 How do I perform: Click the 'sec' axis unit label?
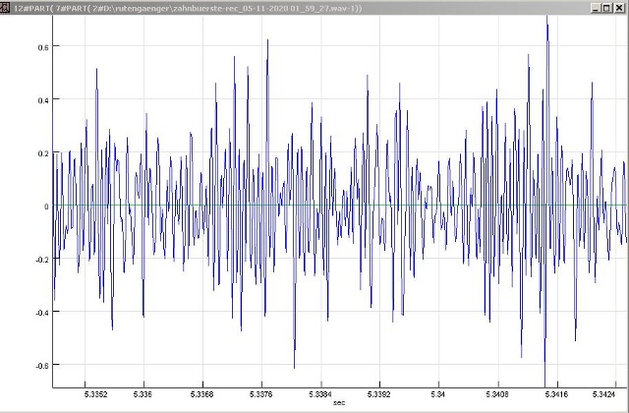tap(339, 402)
